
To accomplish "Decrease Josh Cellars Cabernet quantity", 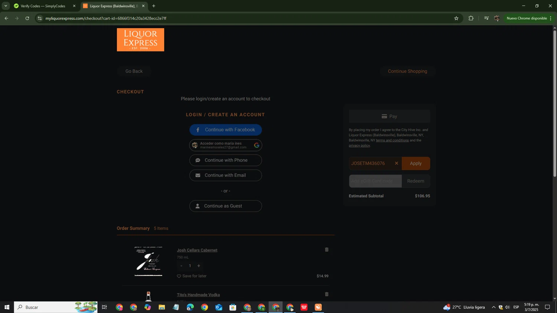I will [181, 266].
